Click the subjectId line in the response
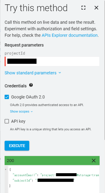Screen dimensions: 105x193 pos(44,181)
